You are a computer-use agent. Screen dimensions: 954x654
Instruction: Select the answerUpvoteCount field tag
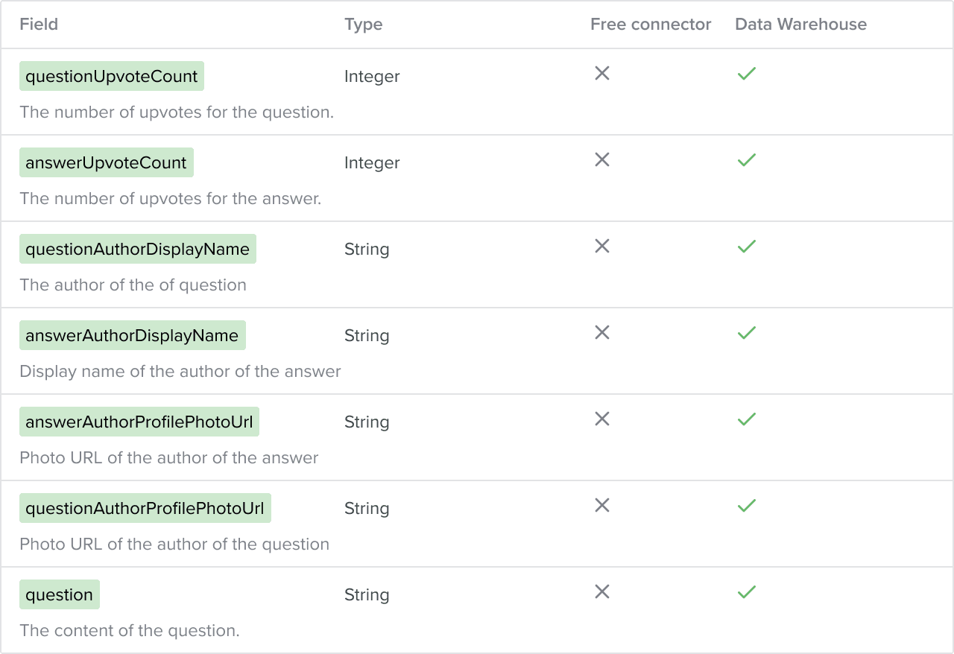(x=107, y=162)
